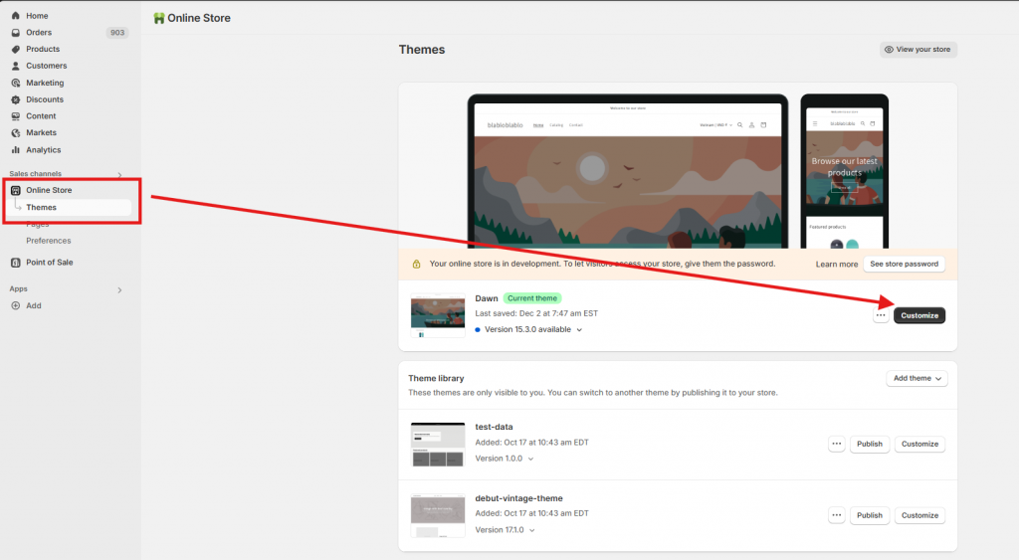This screenshot has width=1019, height=560.
Task: Open Marketing in the sidebar
Action: [x=45, y=83]
